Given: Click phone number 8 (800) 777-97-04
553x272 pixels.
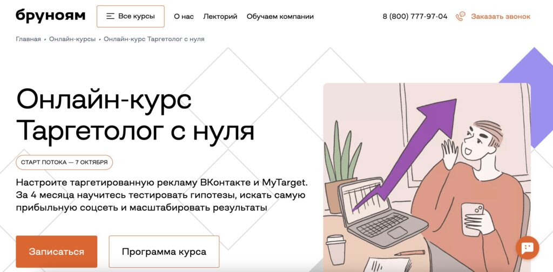Looking at the screenshot, I should click(415, 17).
